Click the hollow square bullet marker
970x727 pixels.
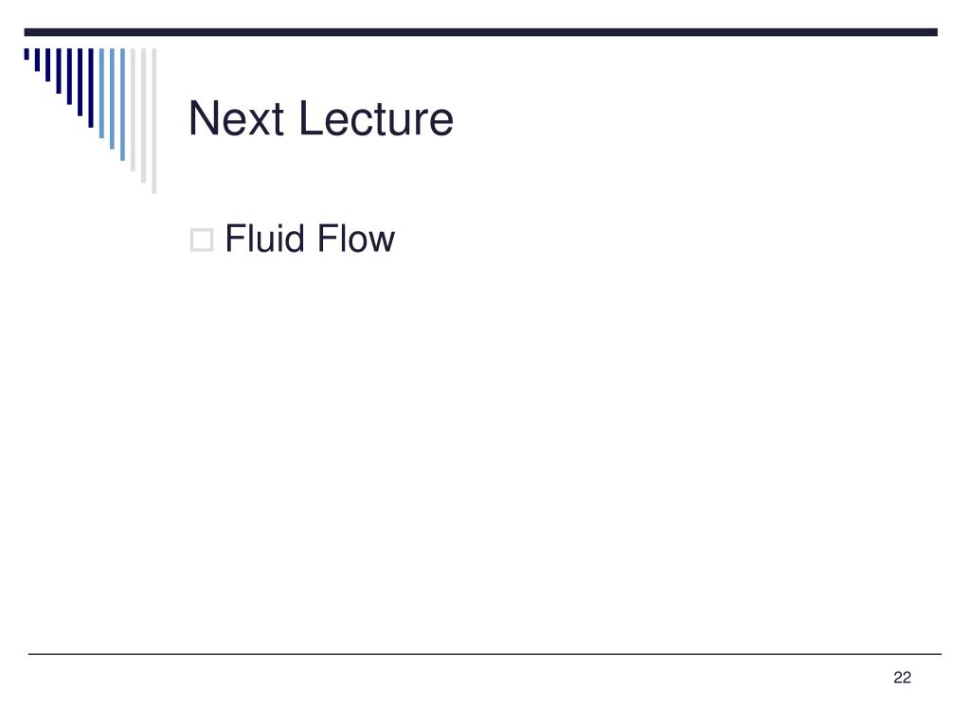click(x=202, y=239)
